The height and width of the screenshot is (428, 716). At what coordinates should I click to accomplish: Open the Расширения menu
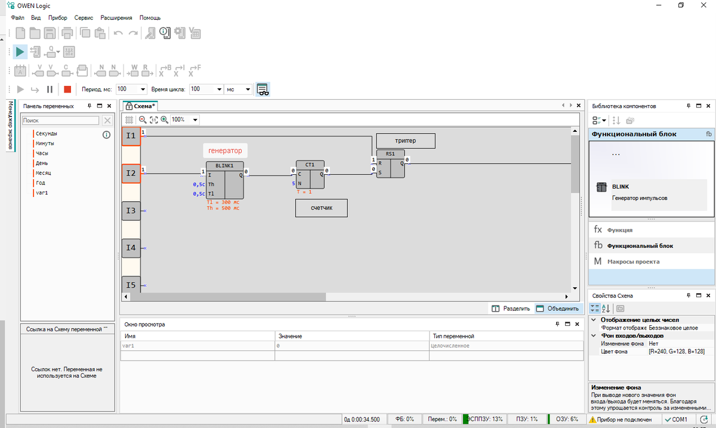point(116,18)
